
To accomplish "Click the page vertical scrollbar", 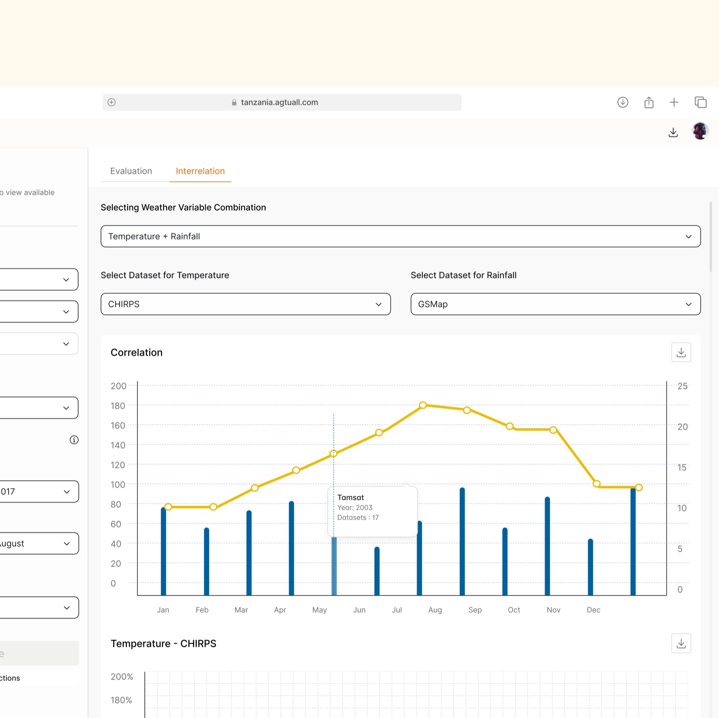I will [x=711, y=237].
